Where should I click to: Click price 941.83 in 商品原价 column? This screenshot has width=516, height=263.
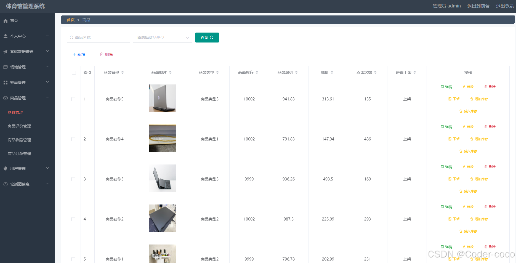point(289,99)
